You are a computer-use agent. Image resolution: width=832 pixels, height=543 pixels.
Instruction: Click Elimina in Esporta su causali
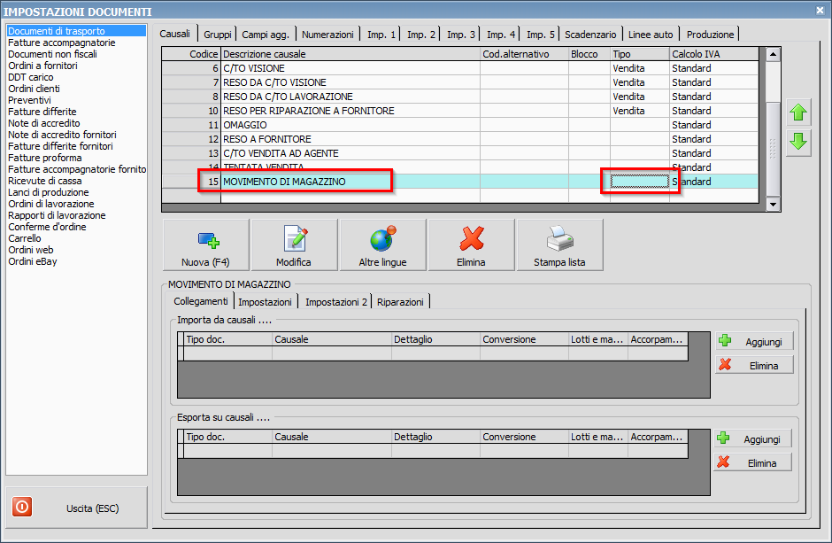753,463
